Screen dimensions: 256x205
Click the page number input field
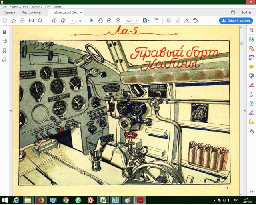pyautogui.click(x=72, y=20)
